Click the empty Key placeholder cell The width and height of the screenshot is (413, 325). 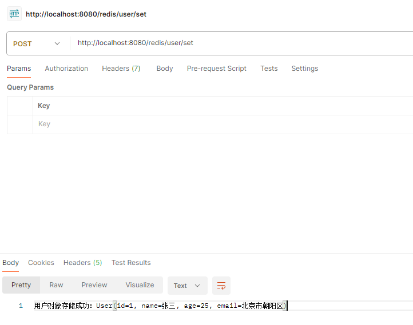[x=223, y=124]
